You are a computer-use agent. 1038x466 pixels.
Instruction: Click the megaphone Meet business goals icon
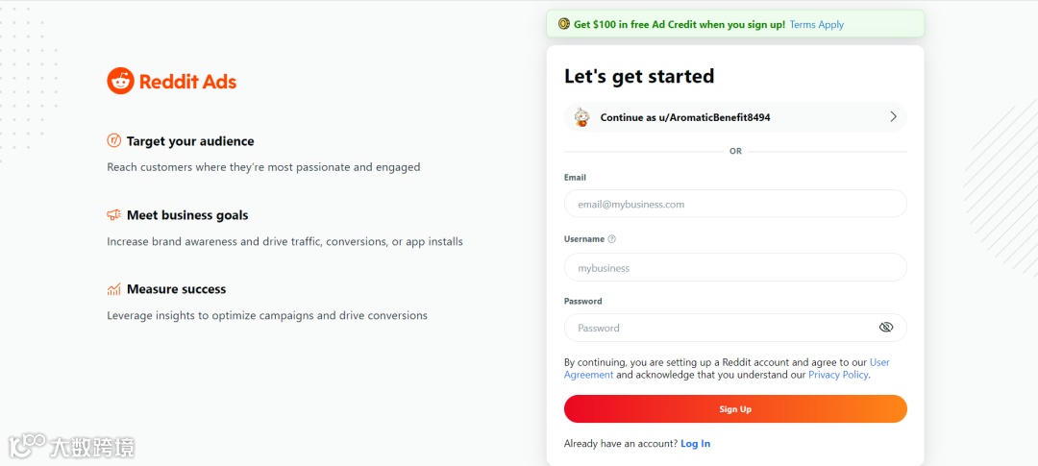point(113,215)
